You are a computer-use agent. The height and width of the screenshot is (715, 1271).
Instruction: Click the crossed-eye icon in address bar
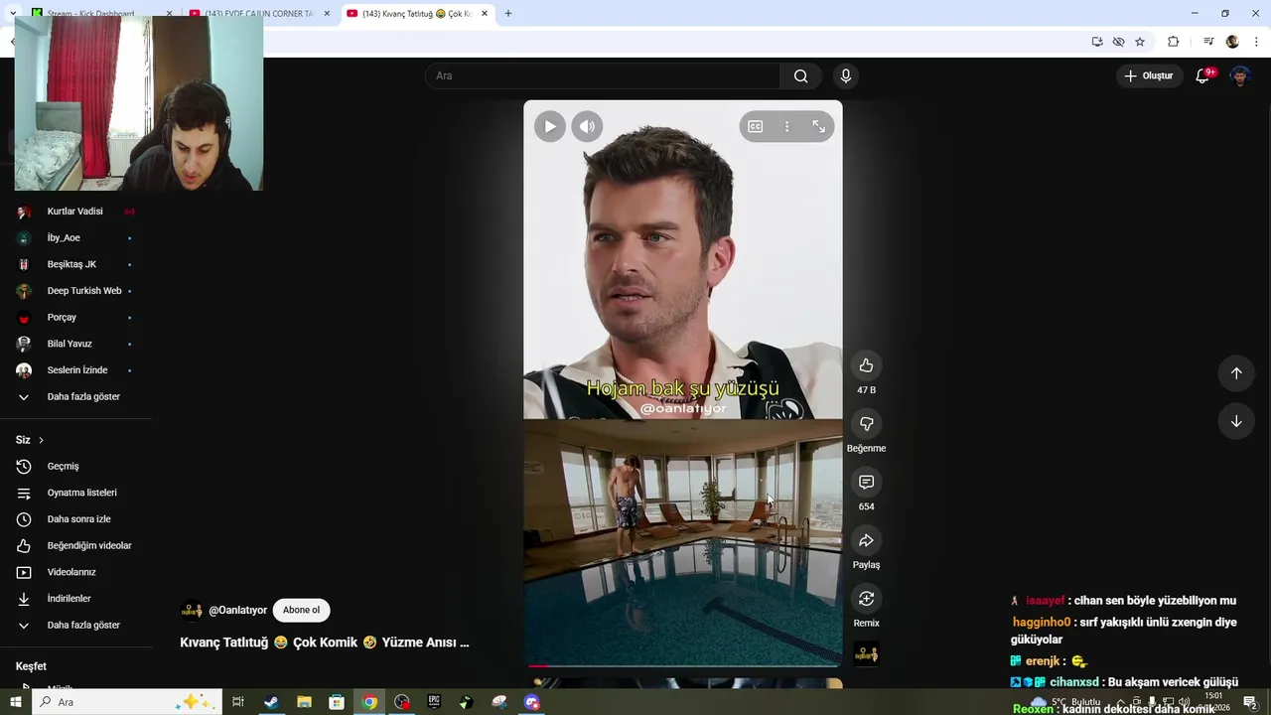point(1119,42)
